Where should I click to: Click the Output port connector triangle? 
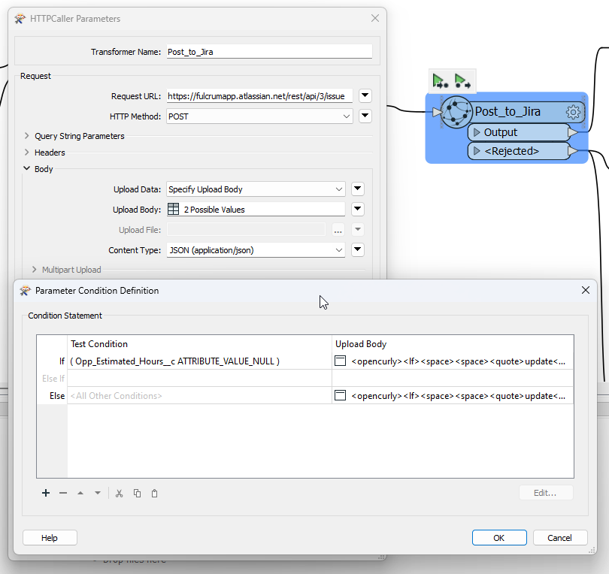tap(572, 132)
